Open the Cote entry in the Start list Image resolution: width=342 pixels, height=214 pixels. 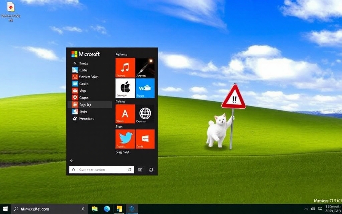(90, 70)
